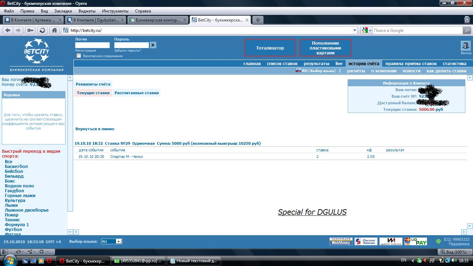Go to the home page icon
The image size is (473, 266).
pos(54,30)
